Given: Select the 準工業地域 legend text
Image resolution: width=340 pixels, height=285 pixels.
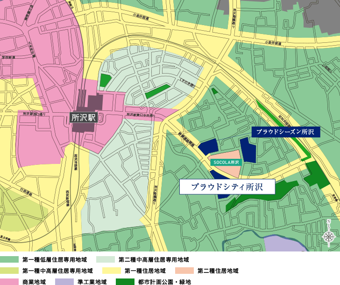Looking at the screenshot, I should click(x=92, y=282).
